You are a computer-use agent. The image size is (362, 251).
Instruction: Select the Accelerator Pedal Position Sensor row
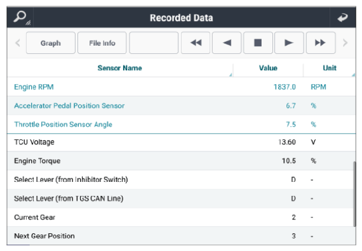tap(182, 106)
